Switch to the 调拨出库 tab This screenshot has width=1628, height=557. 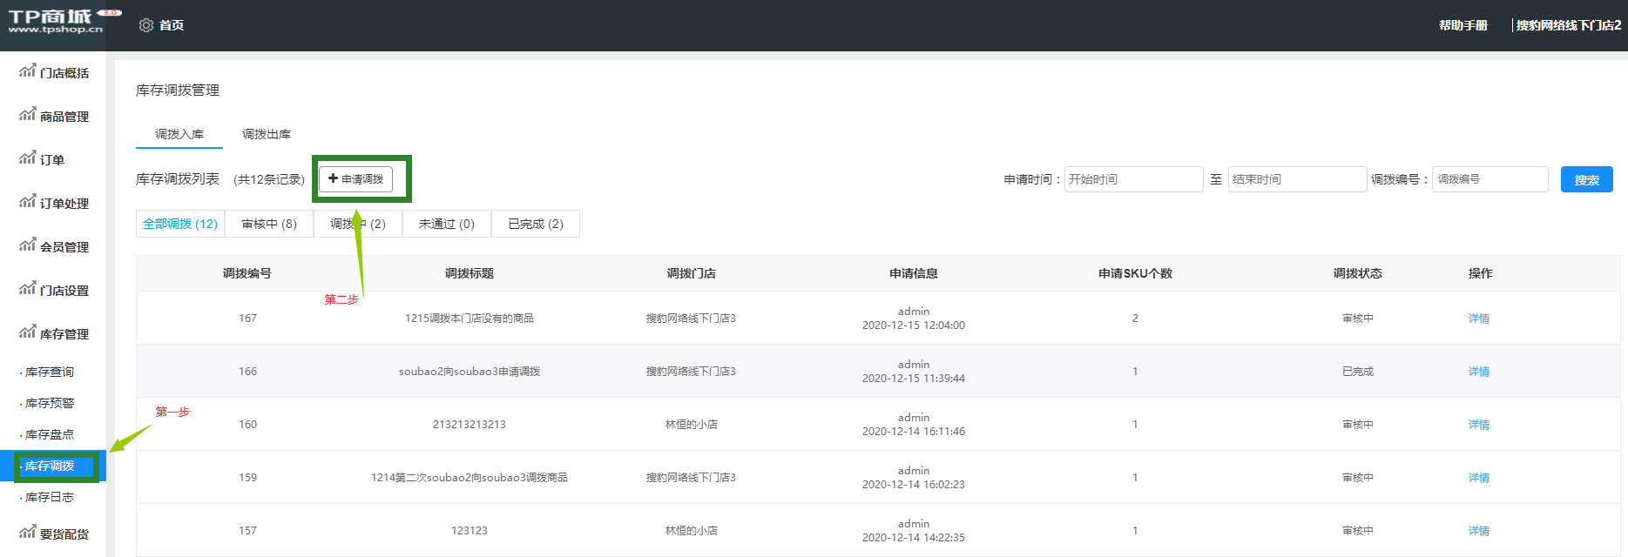[267, 134]
